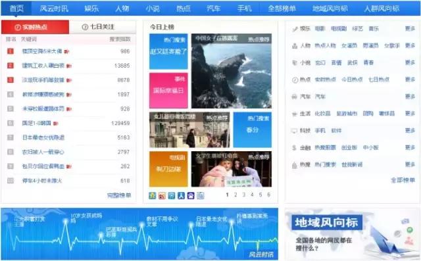Click the 娱乐 category microphone icon

(x=295, y=29)
